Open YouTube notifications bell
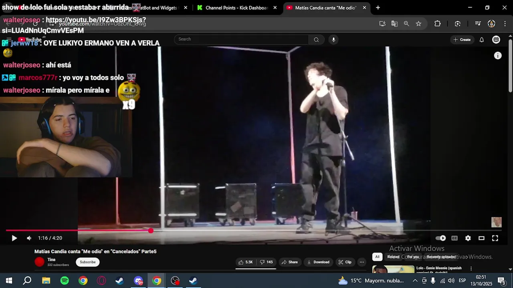Viewport: 513px width, 288px height. [x=482, y=40]
